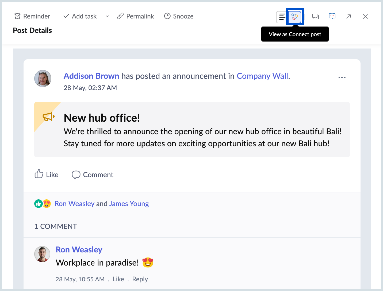Click Ron Weasley's name on the comment
Viewport: 383px width, 291px height.
tap(79, 249)
